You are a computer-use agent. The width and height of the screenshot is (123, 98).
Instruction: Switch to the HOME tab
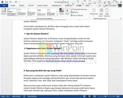(x=13, y=6)
